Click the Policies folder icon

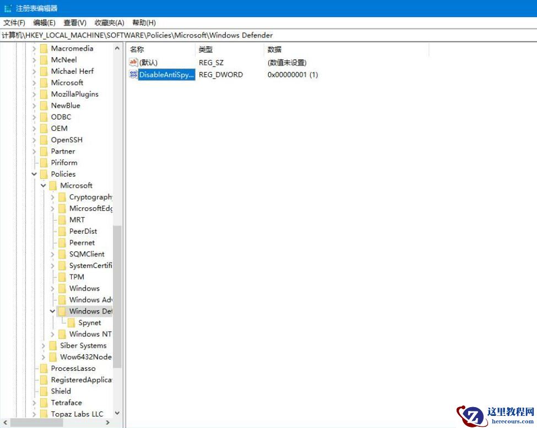coord(45,174)
